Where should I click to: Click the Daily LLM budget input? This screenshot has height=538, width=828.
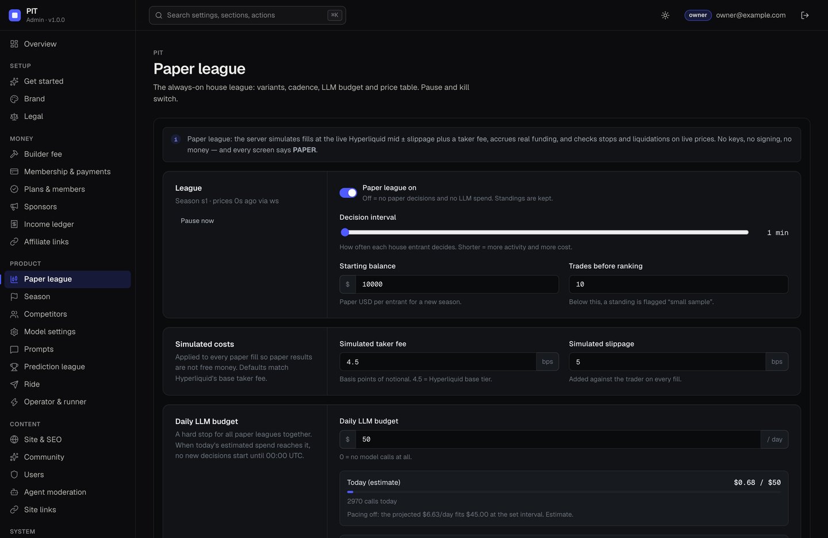click(558, 440)
